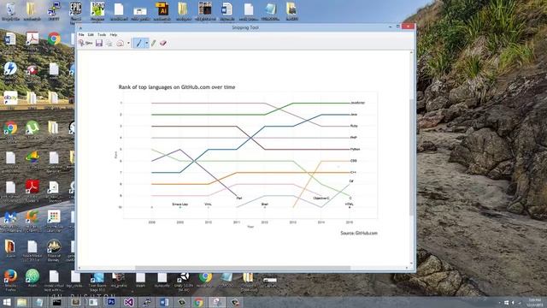Click the Source: GitHub.com text

pos(359,233)
